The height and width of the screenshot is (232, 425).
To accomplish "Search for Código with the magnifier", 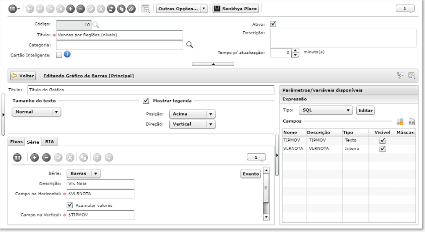I will [96, 25].
